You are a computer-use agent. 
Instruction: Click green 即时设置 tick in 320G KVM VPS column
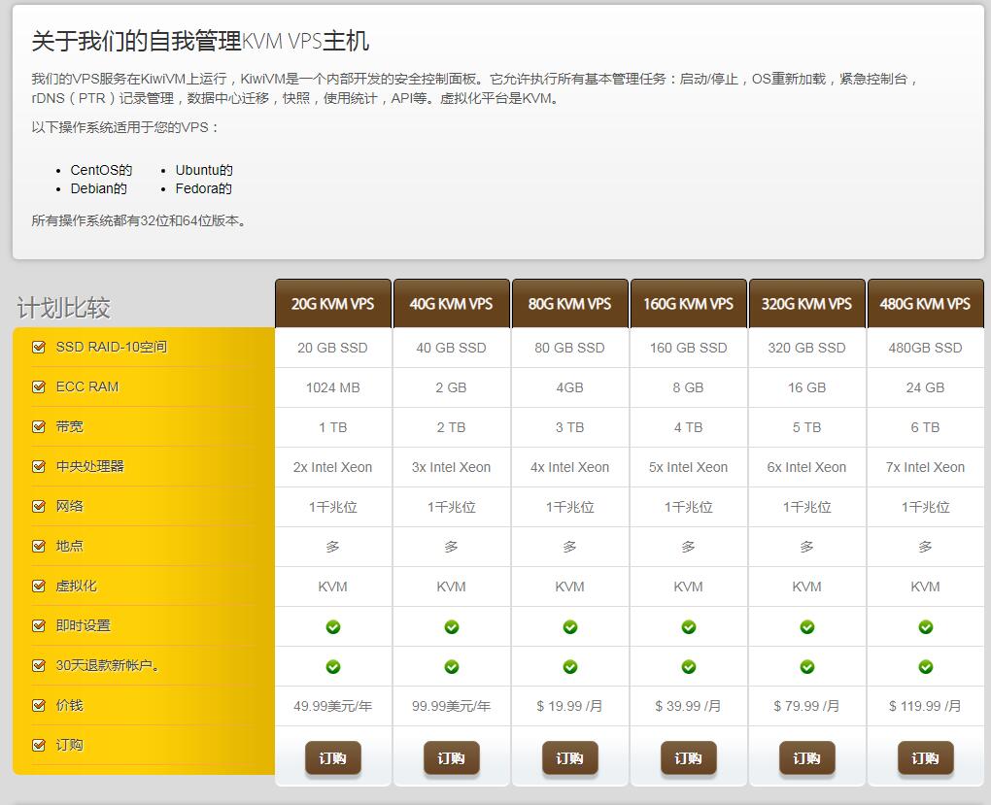click(807, 627)
